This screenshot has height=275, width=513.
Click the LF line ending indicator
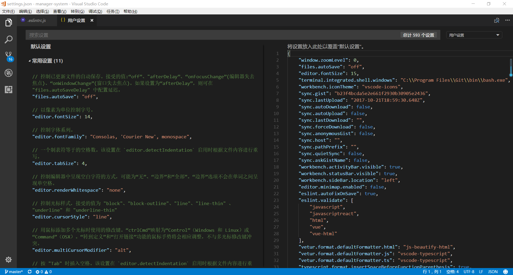tap(481, 272)
